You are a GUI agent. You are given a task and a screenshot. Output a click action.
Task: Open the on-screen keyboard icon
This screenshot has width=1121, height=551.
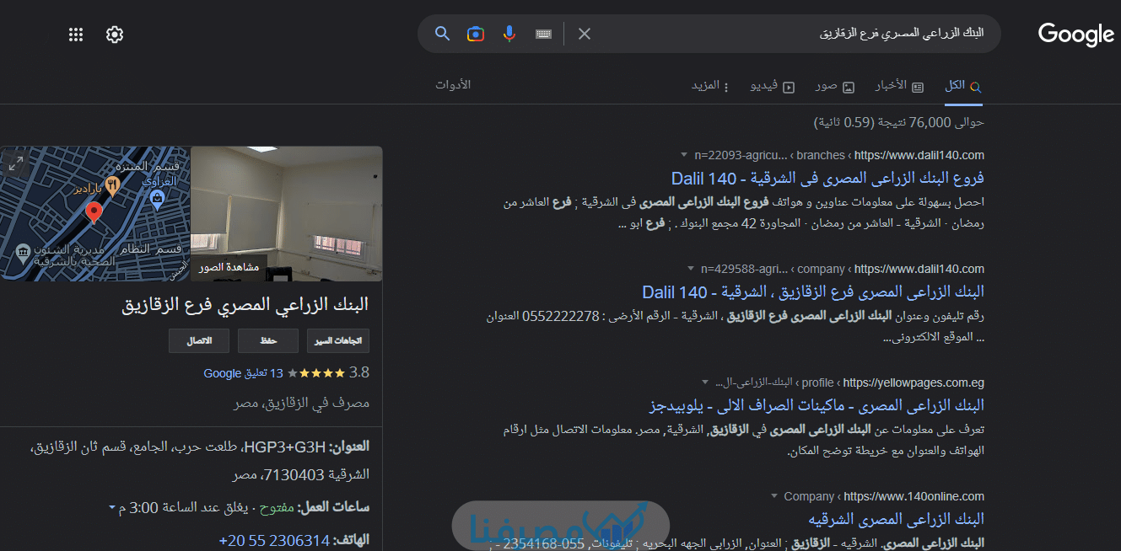point(543,33)
